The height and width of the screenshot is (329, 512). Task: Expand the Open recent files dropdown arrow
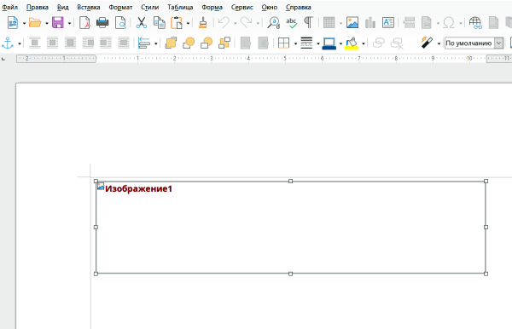[x=47, y=24]
